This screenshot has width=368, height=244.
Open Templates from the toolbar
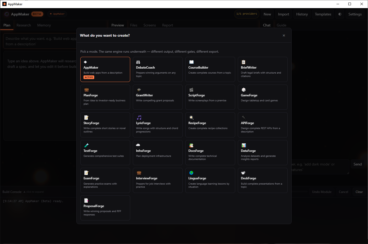point(323,14)
